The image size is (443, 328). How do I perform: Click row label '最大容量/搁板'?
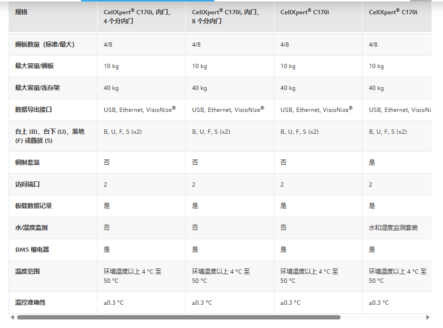pyautogui.click(x=34, y=66)
